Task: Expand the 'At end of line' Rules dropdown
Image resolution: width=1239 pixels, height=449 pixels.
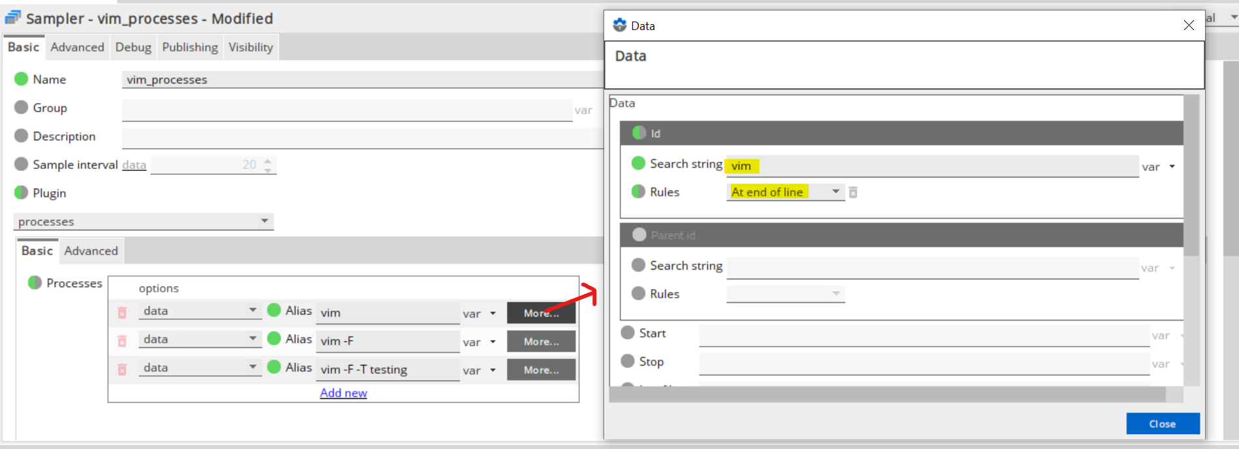Action: 835,192
